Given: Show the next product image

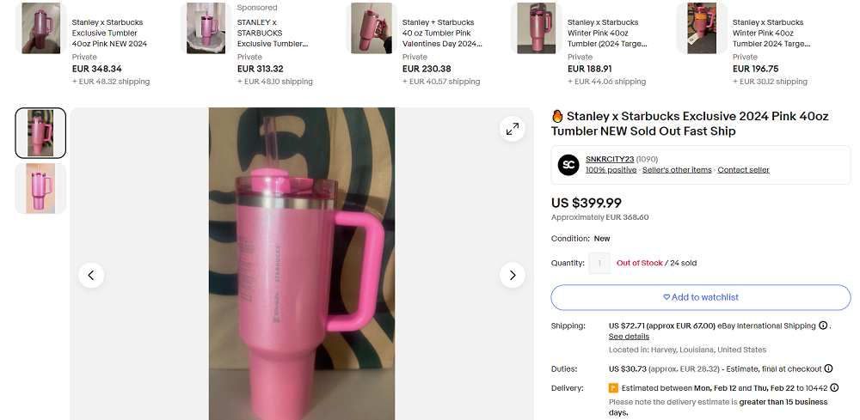Looking at the screenshot, I should tap(513, 275).
